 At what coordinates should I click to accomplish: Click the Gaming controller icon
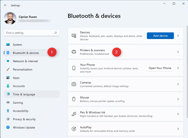point(8,102)
